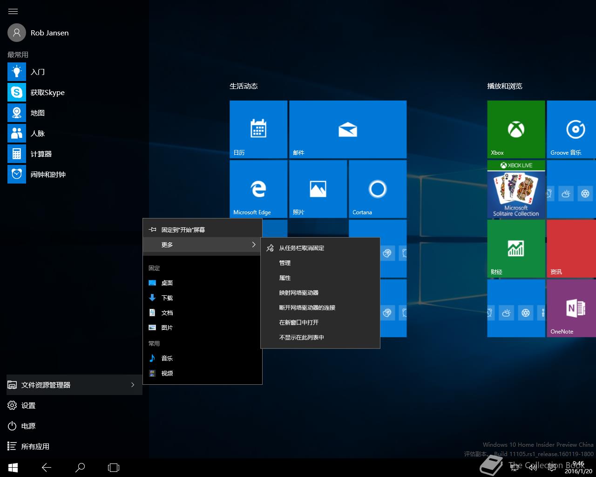Launch the Microsoft Edge tile

point(258,189)
